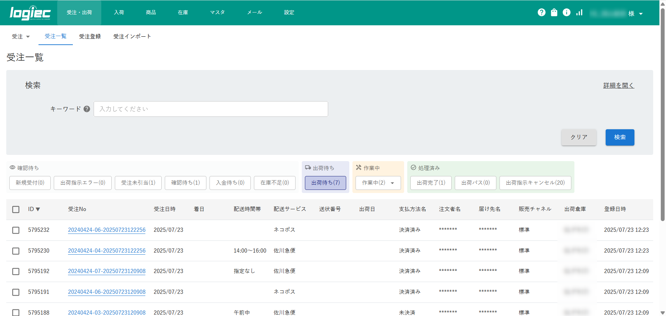Image resolution: width=666 pixels, height=316 pixels.
Task: Open the 在庫 menu in top navigation
Action: (x=183, y=12)
